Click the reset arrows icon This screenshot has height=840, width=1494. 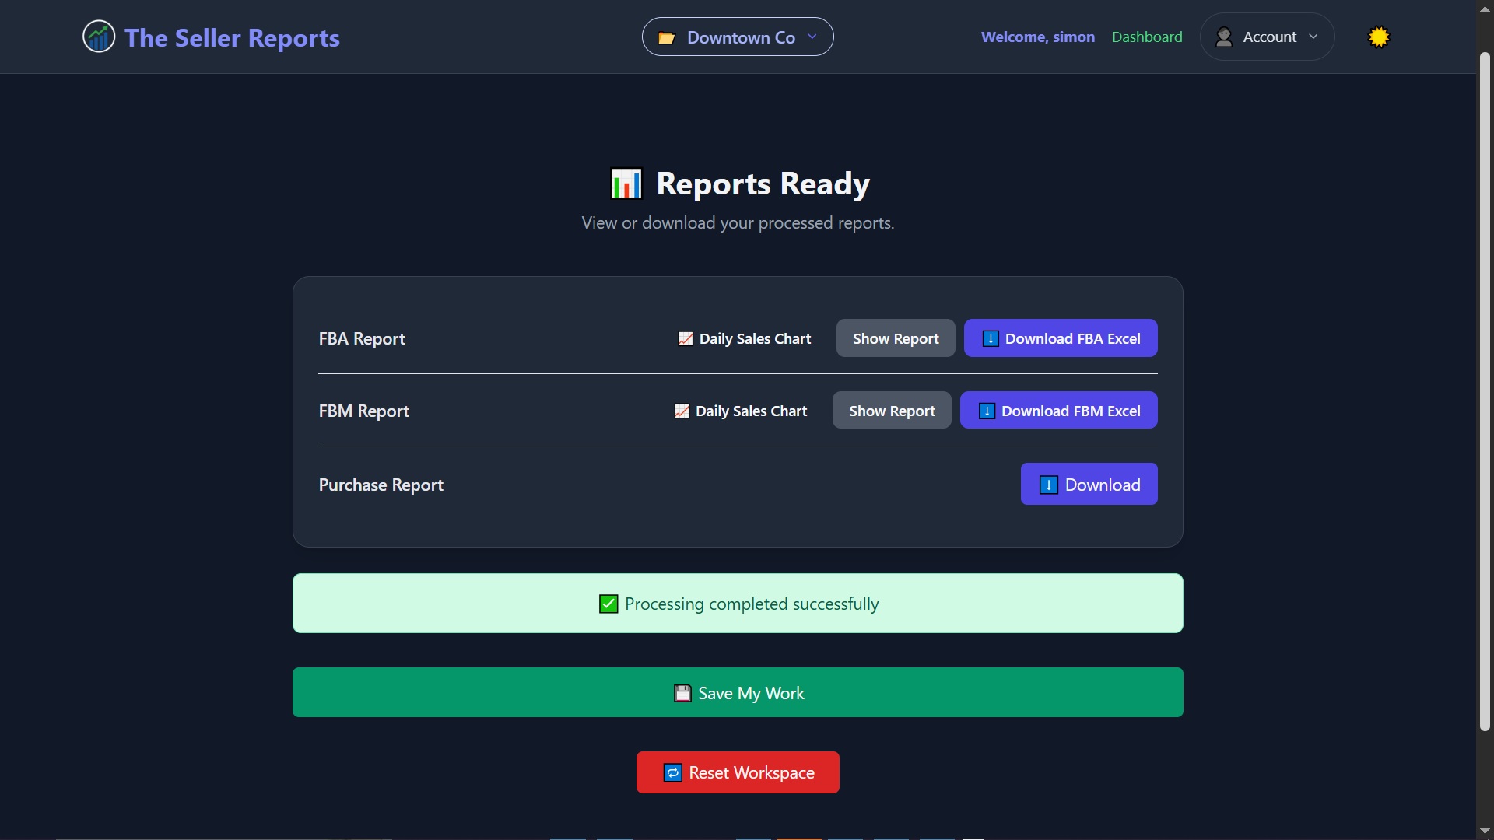pyautogui.click(x=672, y=772)
